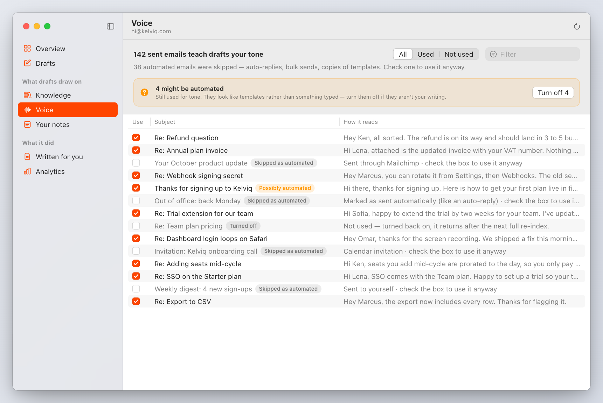Open Drafts in the sidebar
This screenshot has width=603, height=403.
tap(68, 63)
